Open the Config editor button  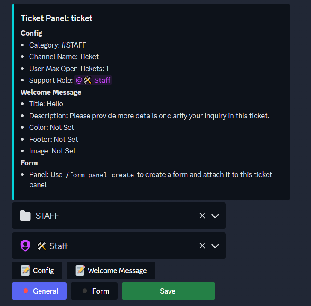click(37, 270)
